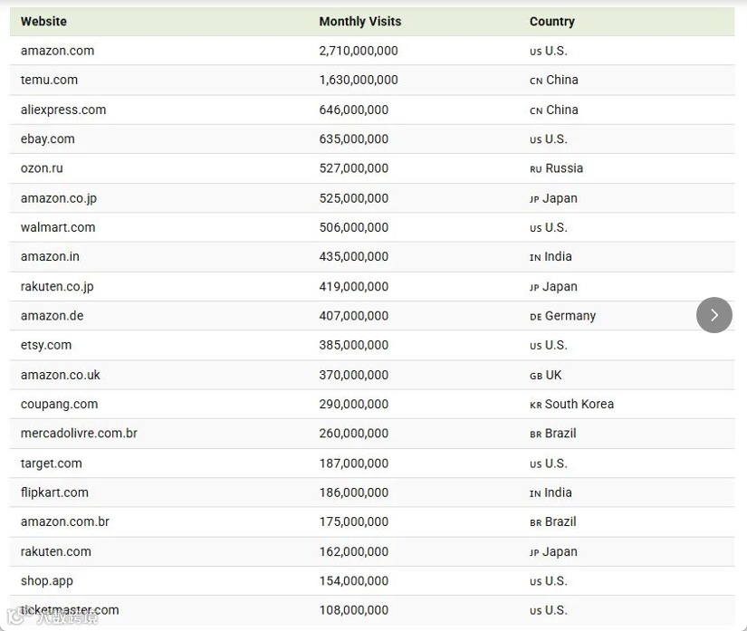Sort by the Website column header
The height and width of the screenshot is (631, 747).
tap(43, 22)
